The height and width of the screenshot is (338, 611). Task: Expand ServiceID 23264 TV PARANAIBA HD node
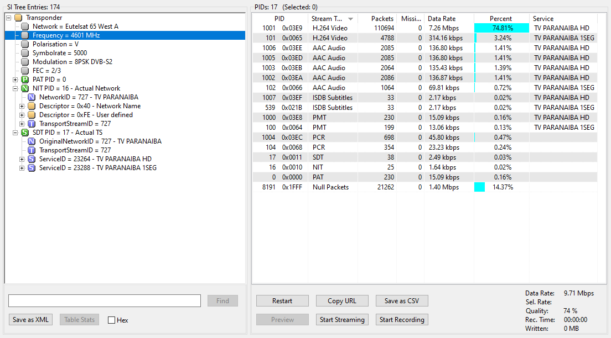(22, 159)
